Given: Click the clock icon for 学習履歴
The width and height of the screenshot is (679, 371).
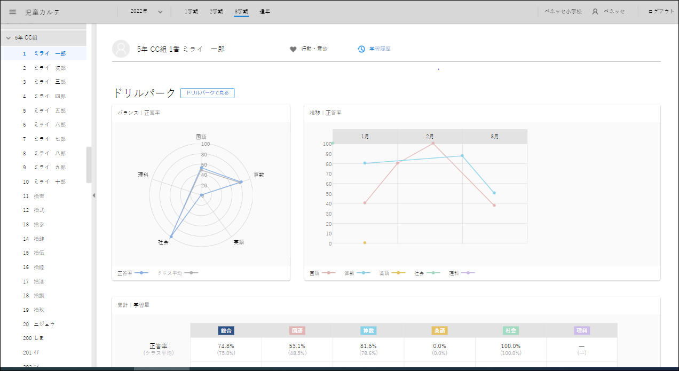Looking at the screenshot, I should [361, 49].
